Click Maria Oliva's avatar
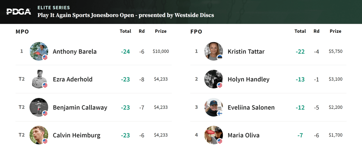This screenshot has width=362, height=147. (x=214, y=135)
